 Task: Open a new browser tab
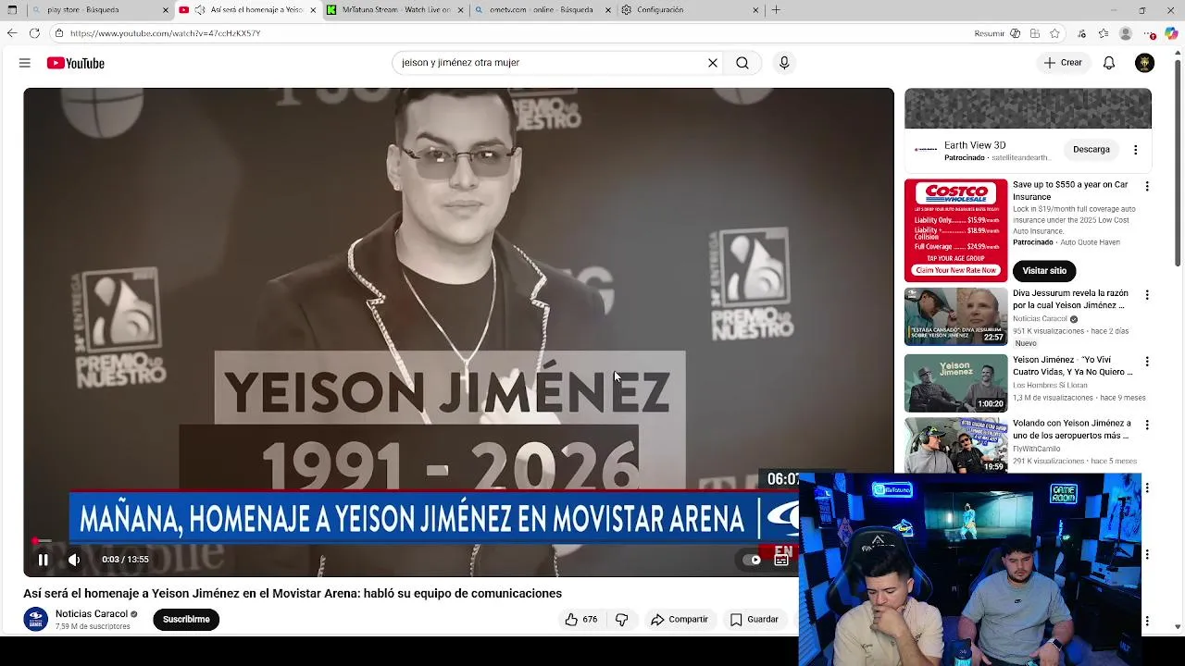click(776, 10)
